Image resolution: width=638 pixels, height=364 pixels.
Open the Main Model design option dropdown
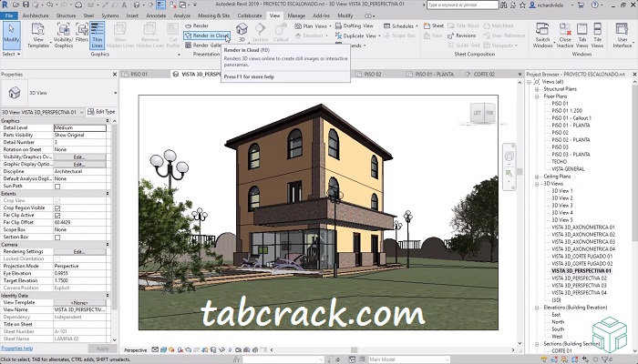coord(408,359)
